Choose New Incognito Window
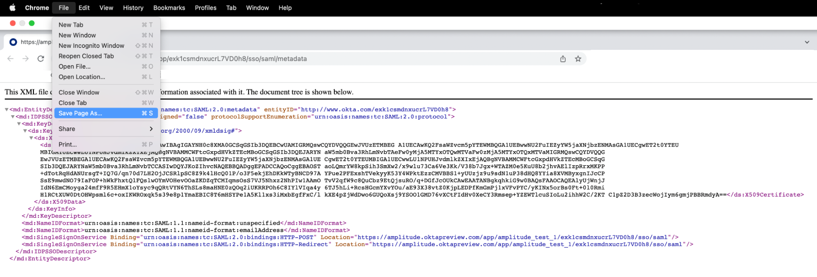The height and width of the screenshot is (277, 817). (x=91, y=46)
